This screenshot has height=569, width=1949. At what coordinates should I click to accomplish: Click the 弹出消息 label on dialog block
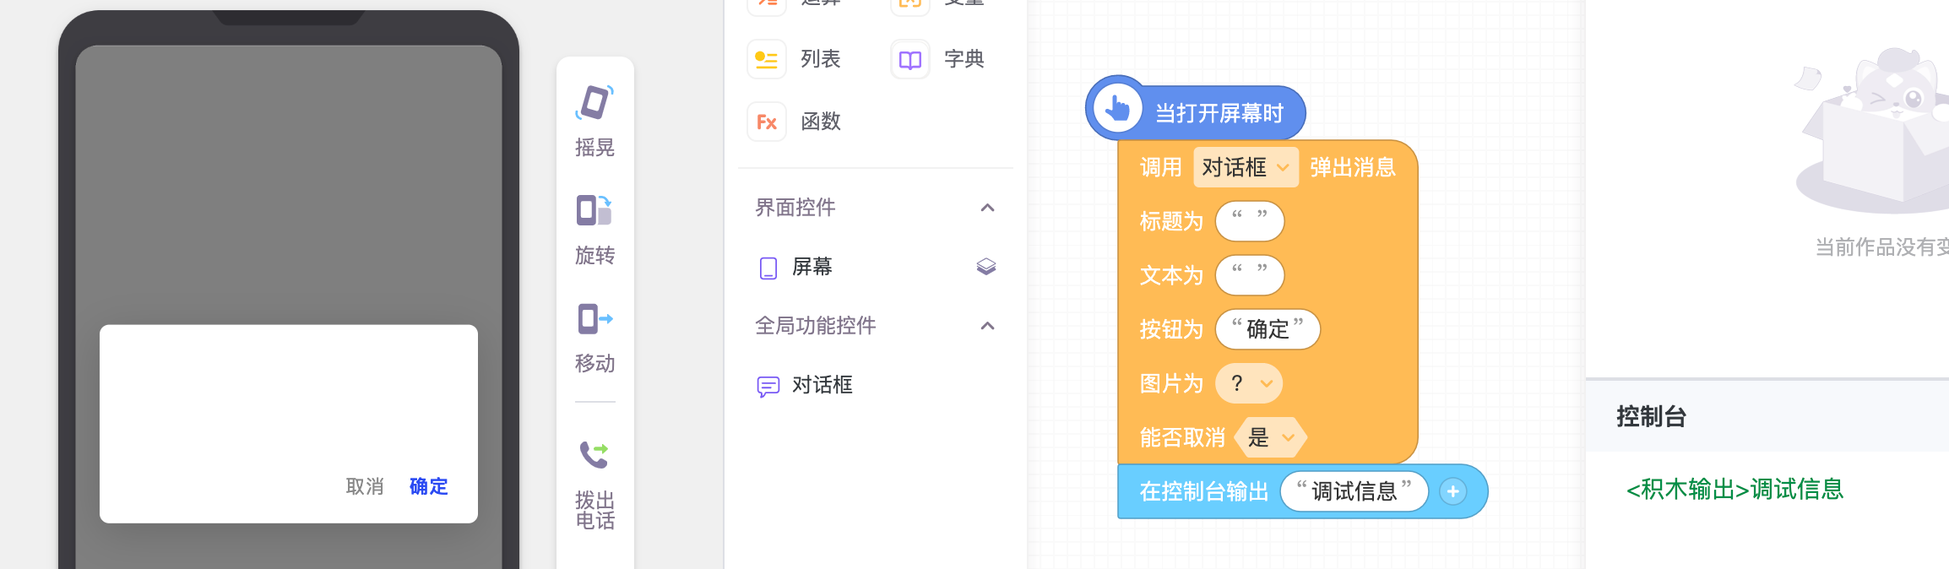(1353, 167)
